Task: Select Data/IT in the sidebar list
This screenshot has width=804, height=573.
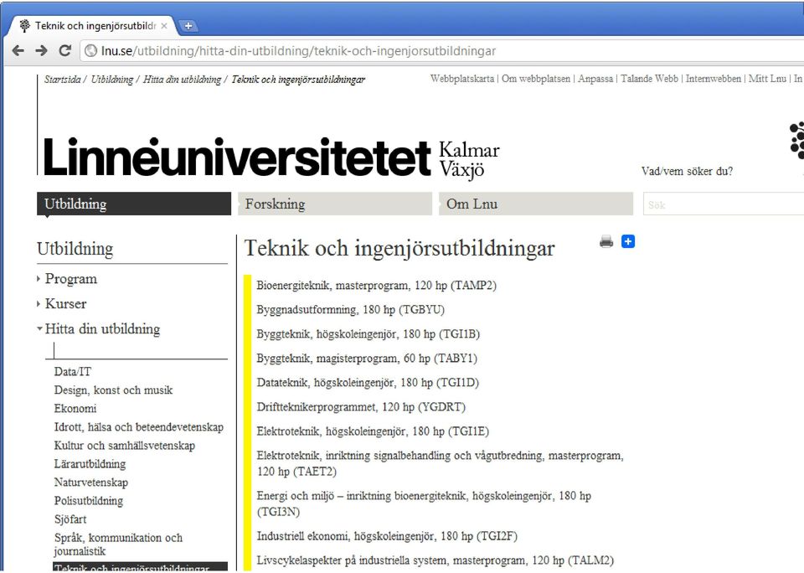Action: click(72, 371)
